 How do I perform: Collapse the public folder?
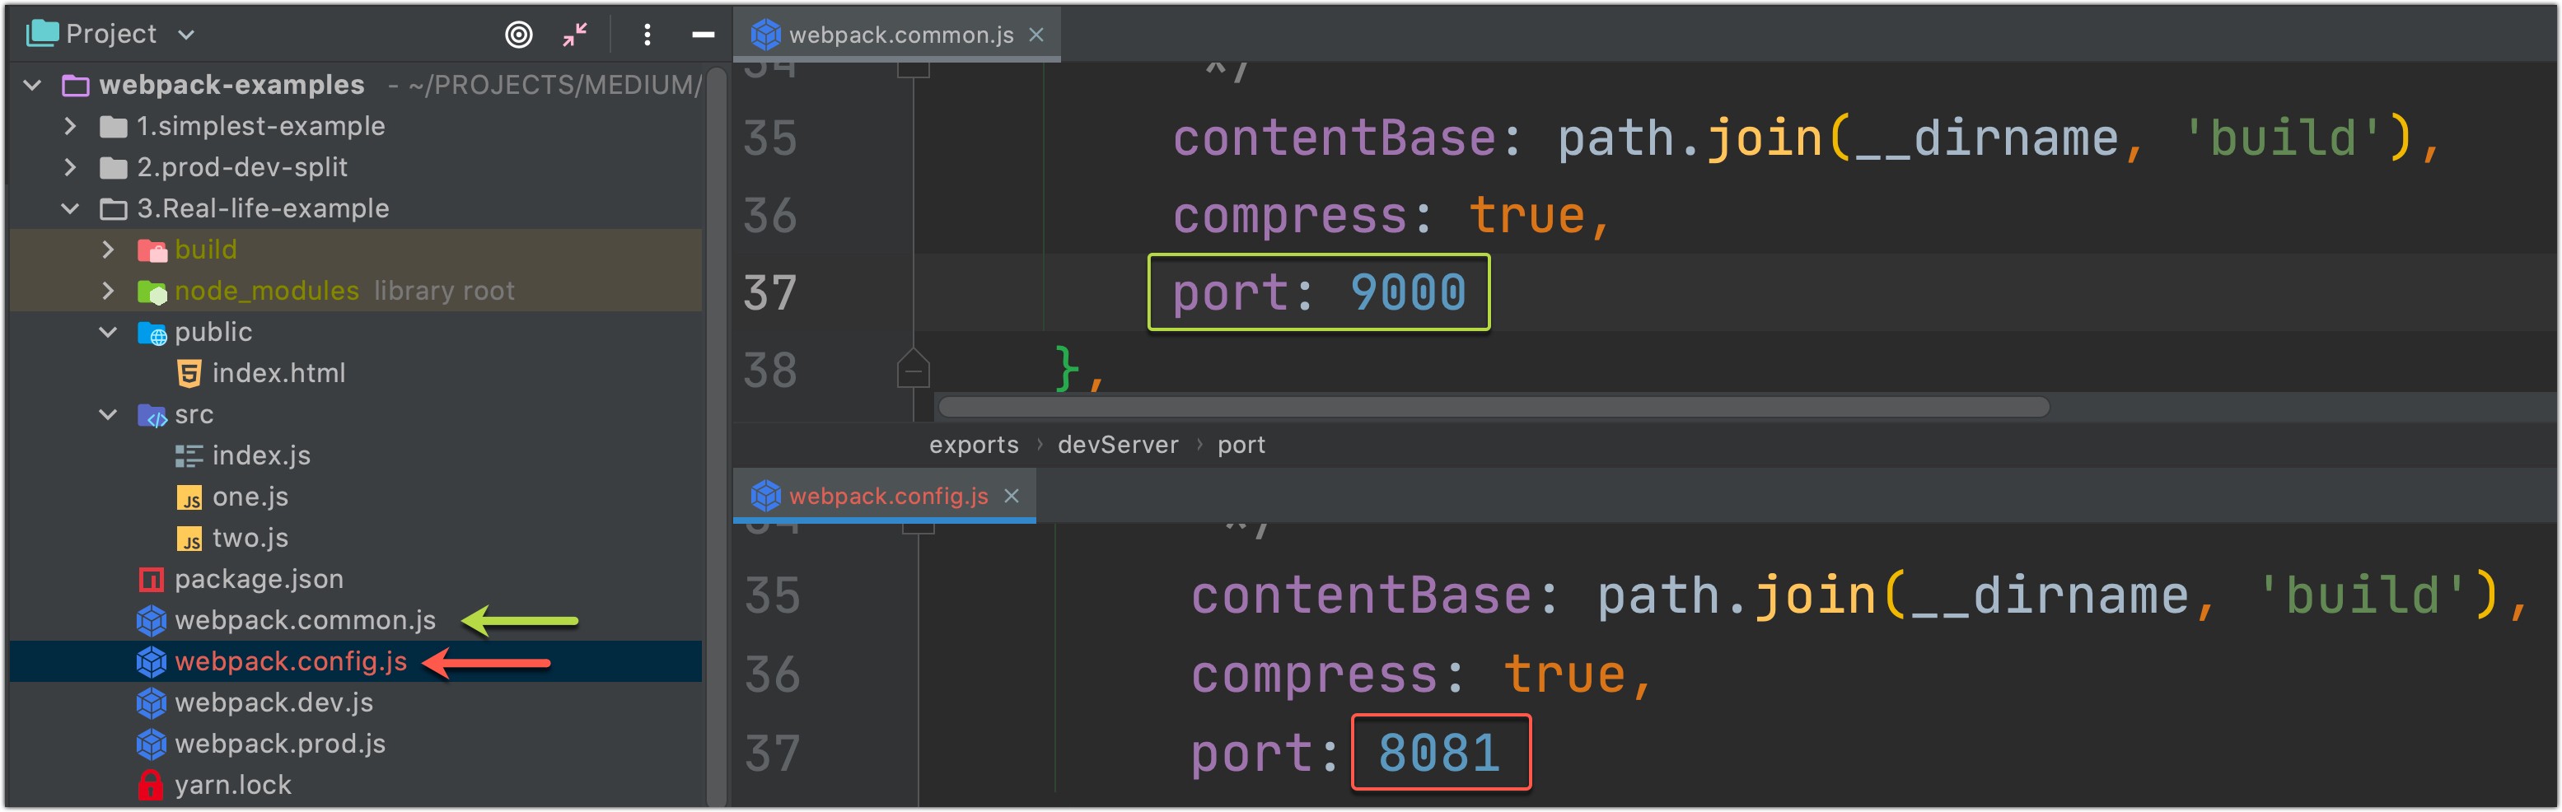(x=109, y=332)
